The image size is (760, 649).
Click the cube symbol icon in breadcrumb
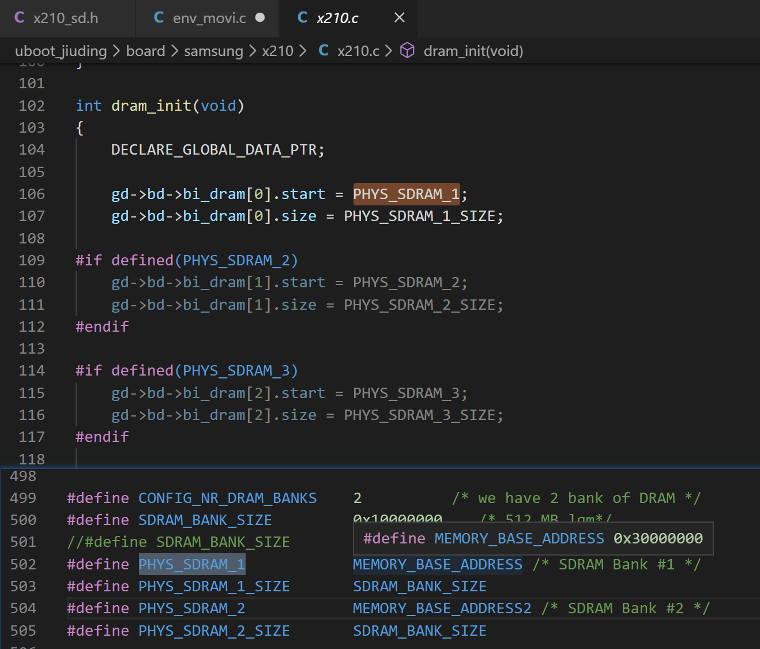click(x=407, y=51)
